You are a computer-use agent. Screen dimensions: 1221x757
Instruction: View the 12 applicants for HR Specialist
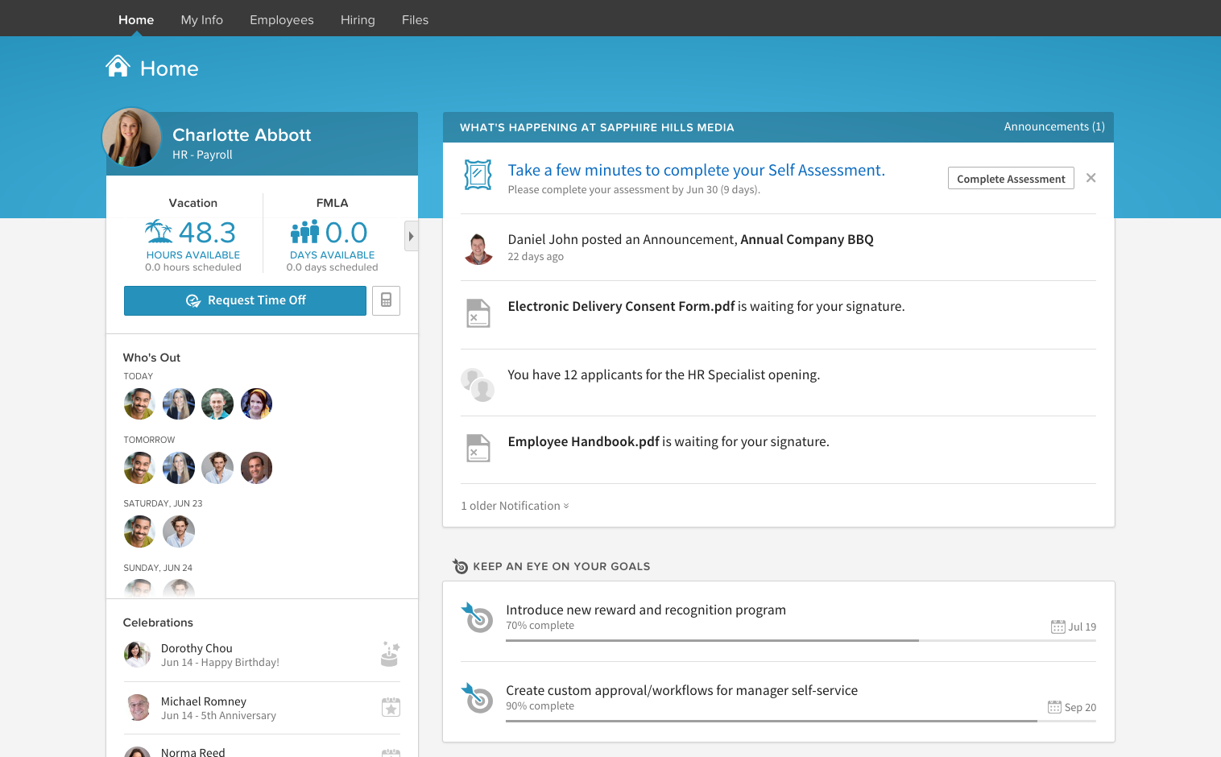(x=664, y=374)
